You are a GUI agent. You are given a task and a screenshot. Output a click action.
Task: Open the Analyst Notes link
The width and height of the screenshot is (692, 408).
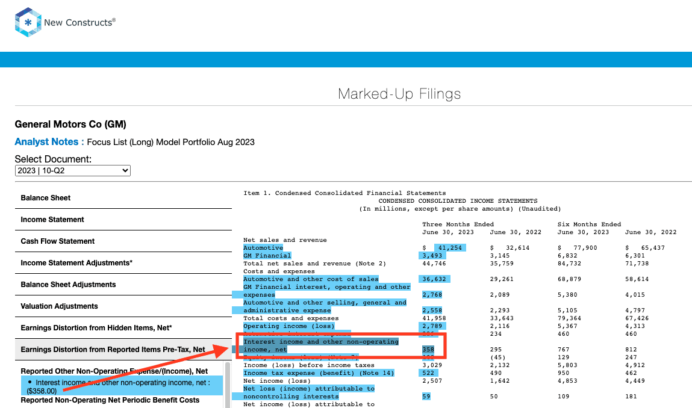46,142
